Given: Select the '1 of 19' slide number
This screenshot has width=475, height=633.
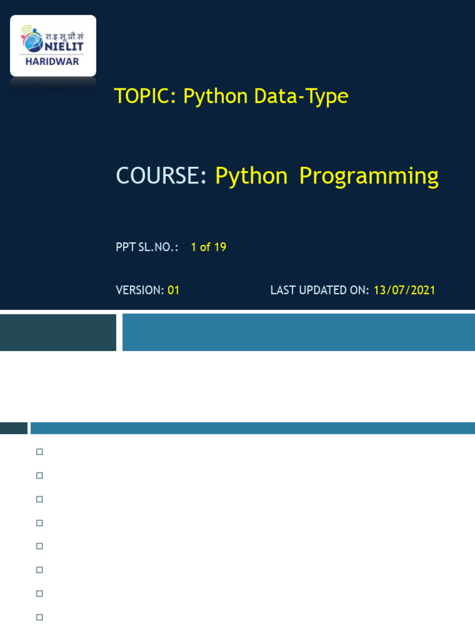Looking at the screenshot, I should tap(208, 247).
